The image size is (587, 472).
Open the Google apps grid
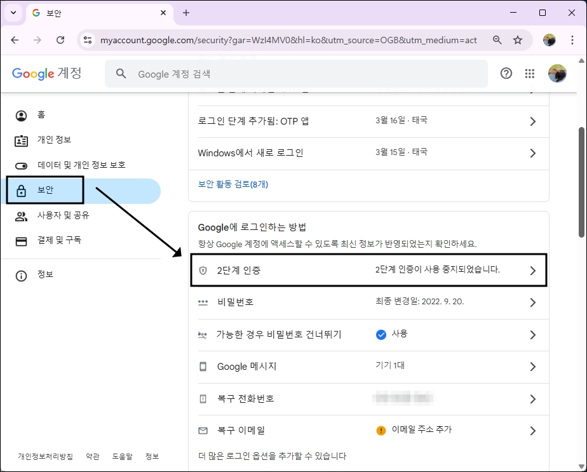point(530,73)
